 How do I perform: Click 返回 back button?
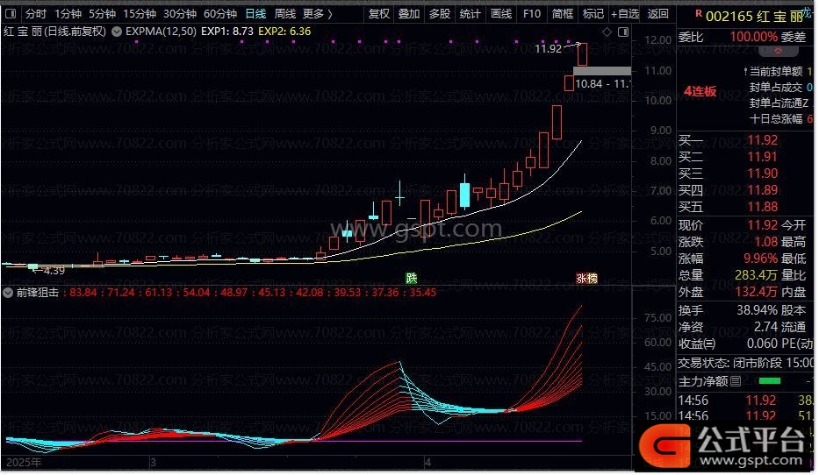pyautogui.click(x=657, y=14)
